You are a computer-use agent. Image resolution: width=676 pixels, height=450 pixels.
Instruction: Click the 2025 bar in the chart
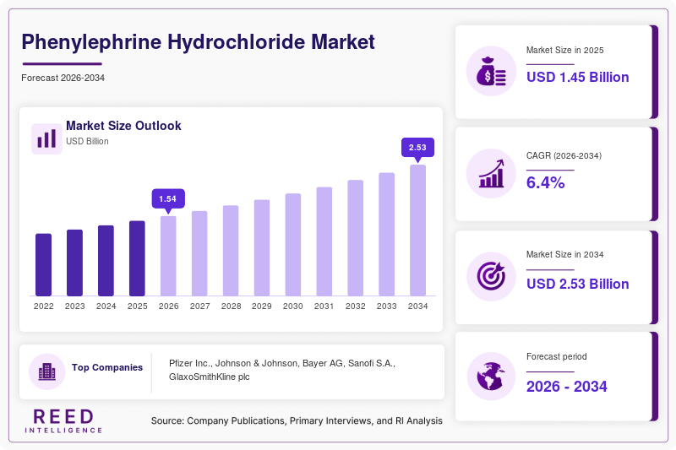[137, 258]
